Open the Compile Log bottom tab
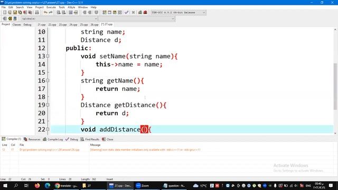This screenshot has height=190, width=338. click(53, 139)
